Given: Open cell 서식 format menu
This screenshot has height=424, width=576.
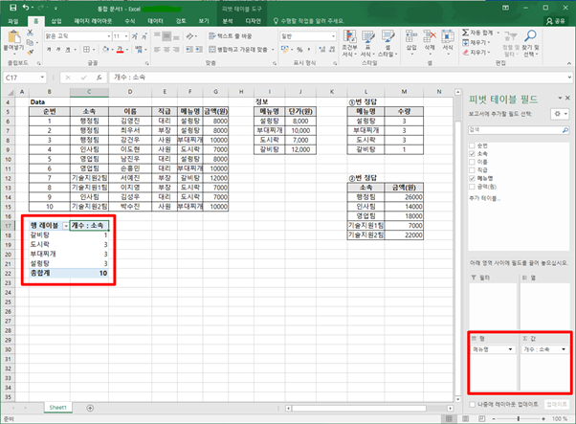Looking at the screenshot, I should [448, 42].
